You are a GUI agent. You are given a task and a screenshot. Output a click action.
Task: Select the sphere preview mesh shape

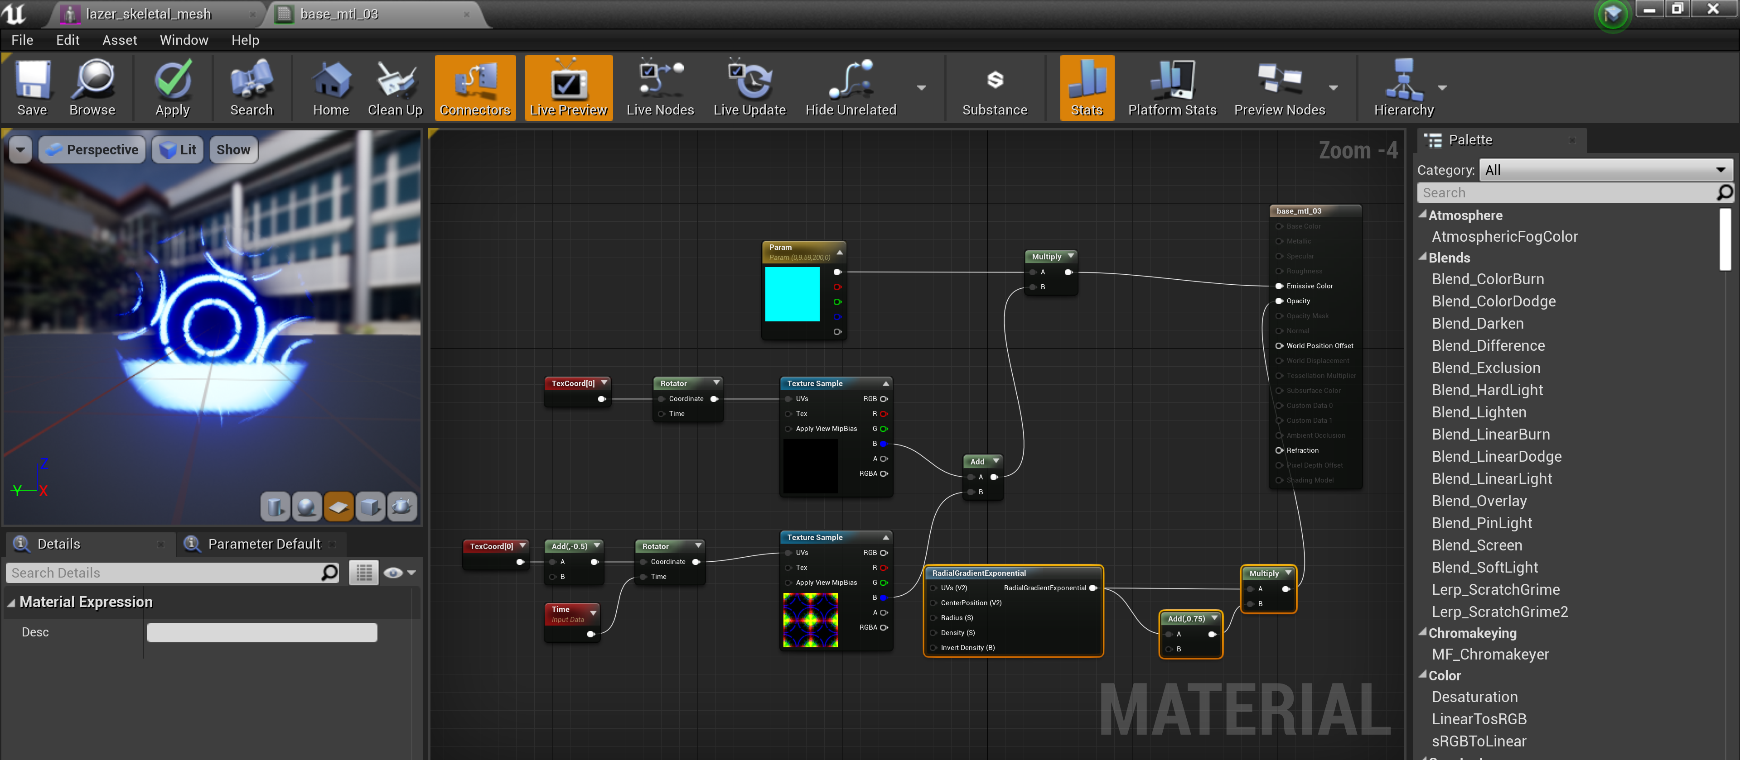(x=307, y=506)
